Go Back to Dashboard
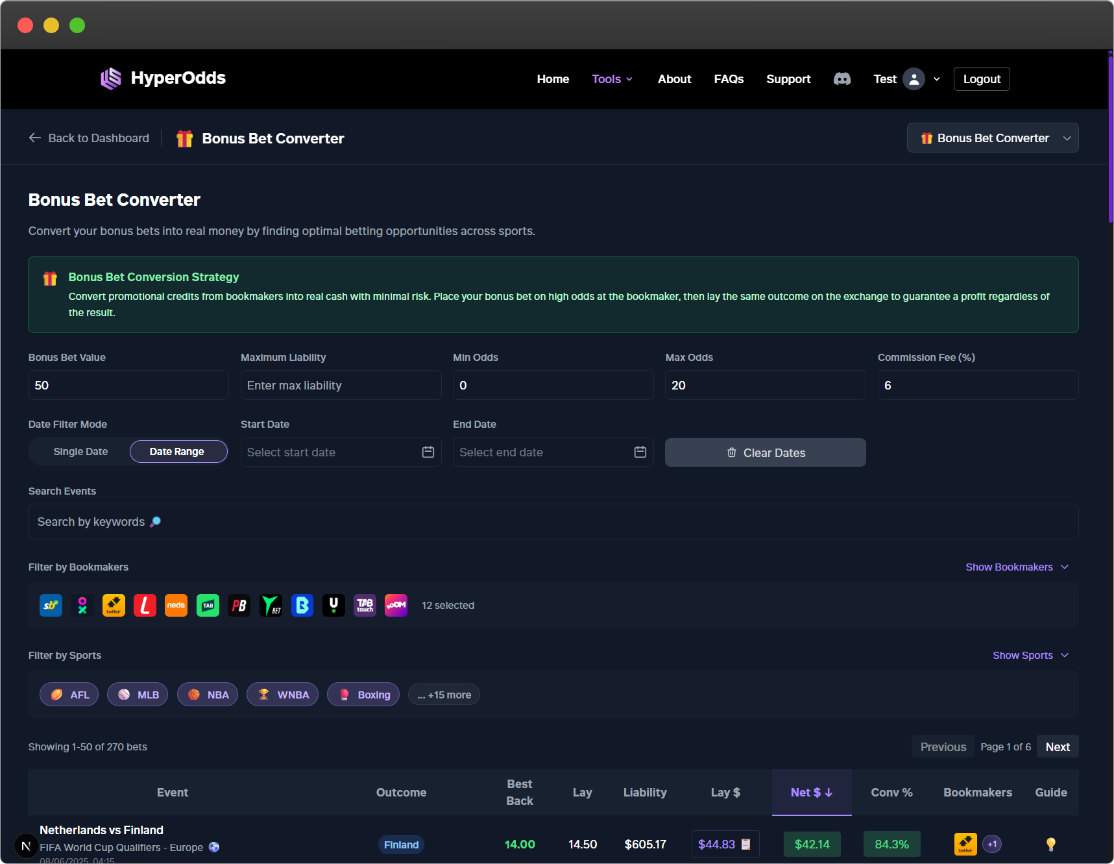1114x864 pixels. [89, 138]
